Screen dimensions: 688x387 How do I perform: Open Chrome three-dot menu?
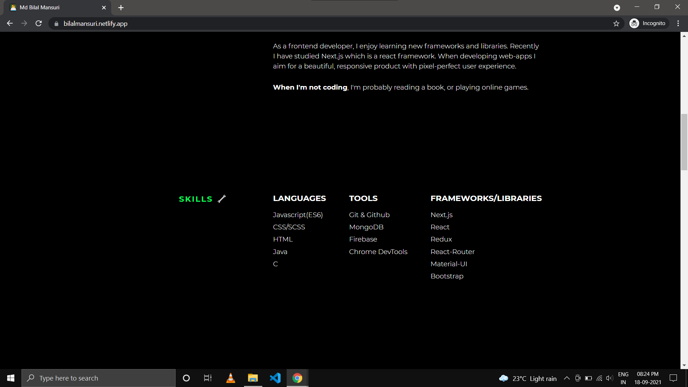678,23
